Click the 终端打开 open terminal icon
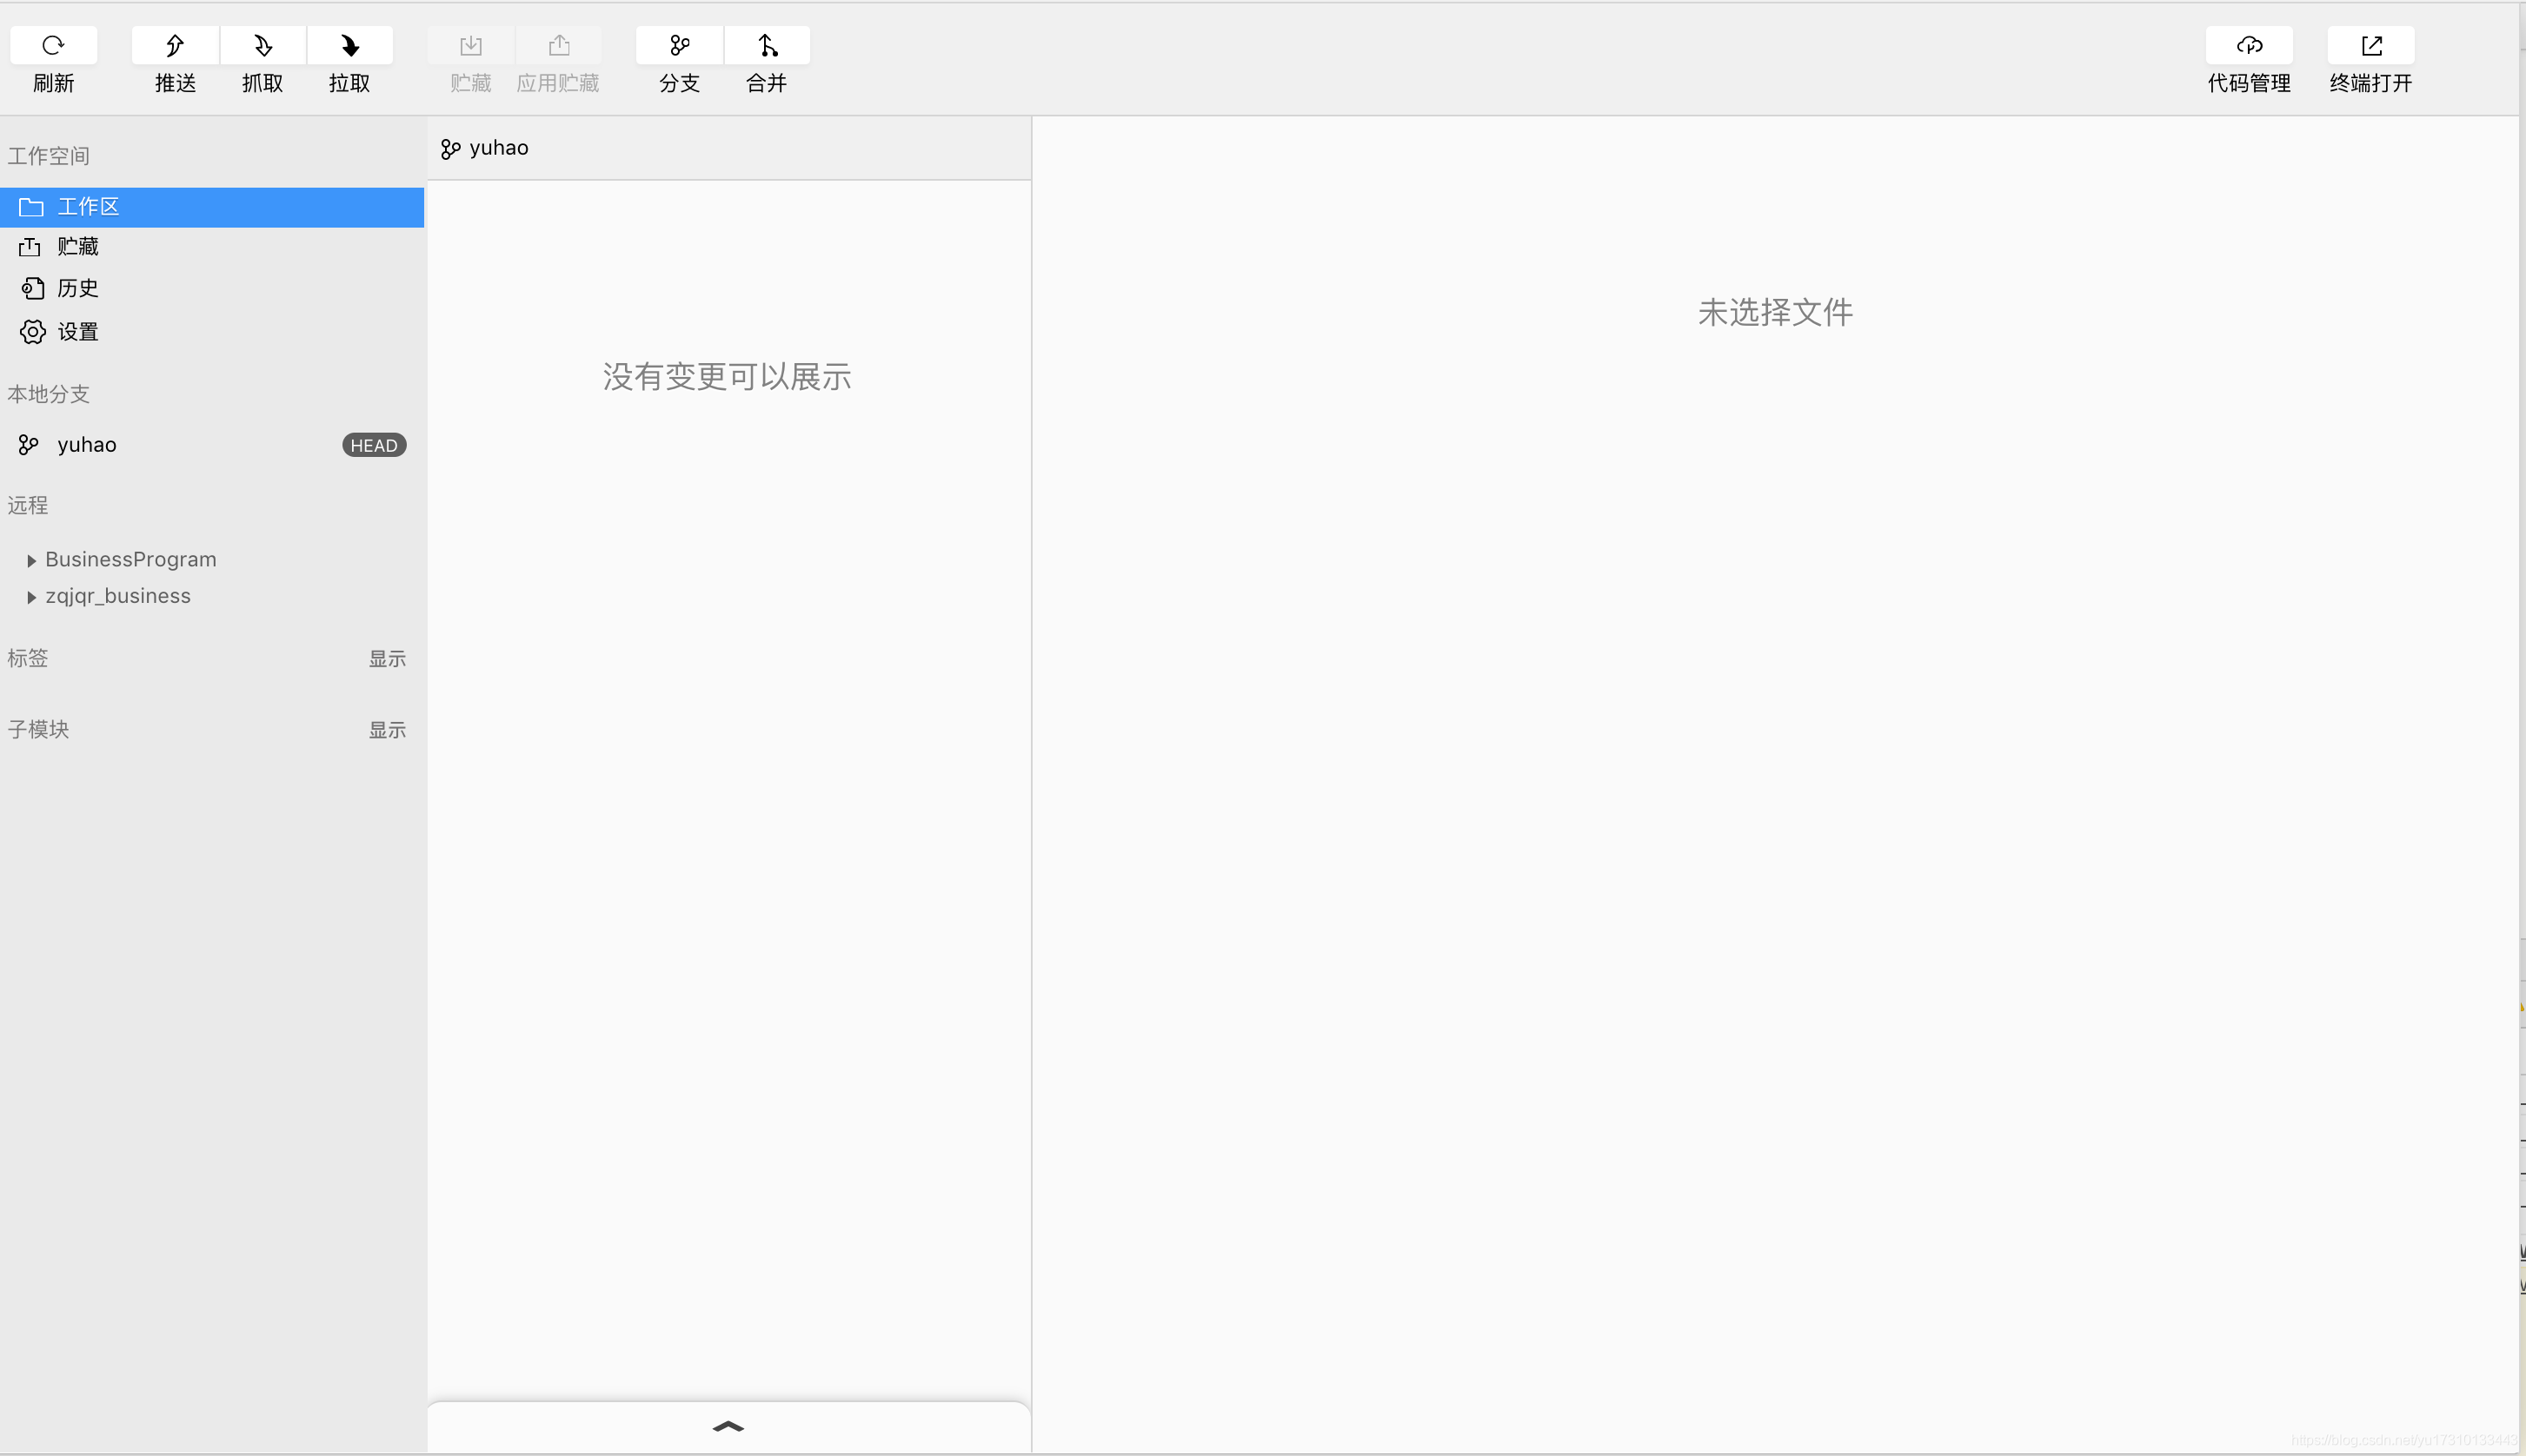 (2371, 45)
